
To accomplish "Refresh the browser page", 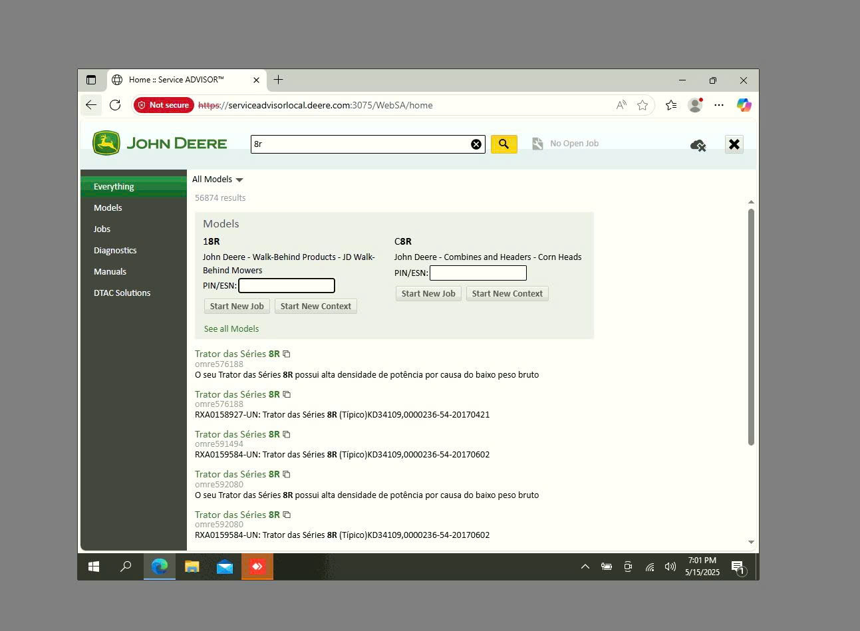I will [115, 105].
